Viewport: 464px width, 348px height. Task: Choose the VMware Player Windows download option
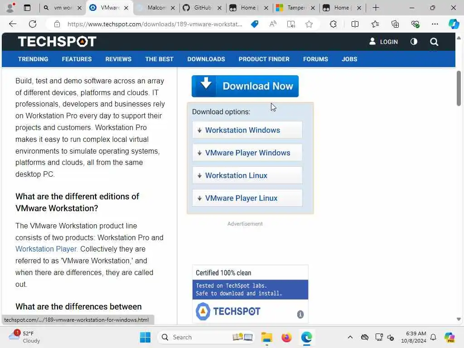247,153
